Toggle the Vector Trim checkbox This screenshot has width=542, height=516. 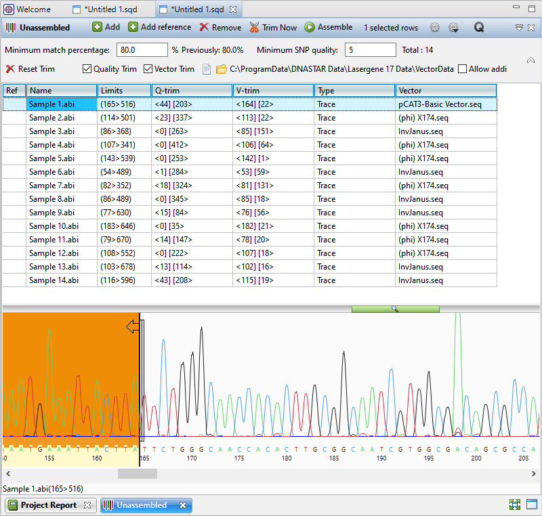[148, 69]
